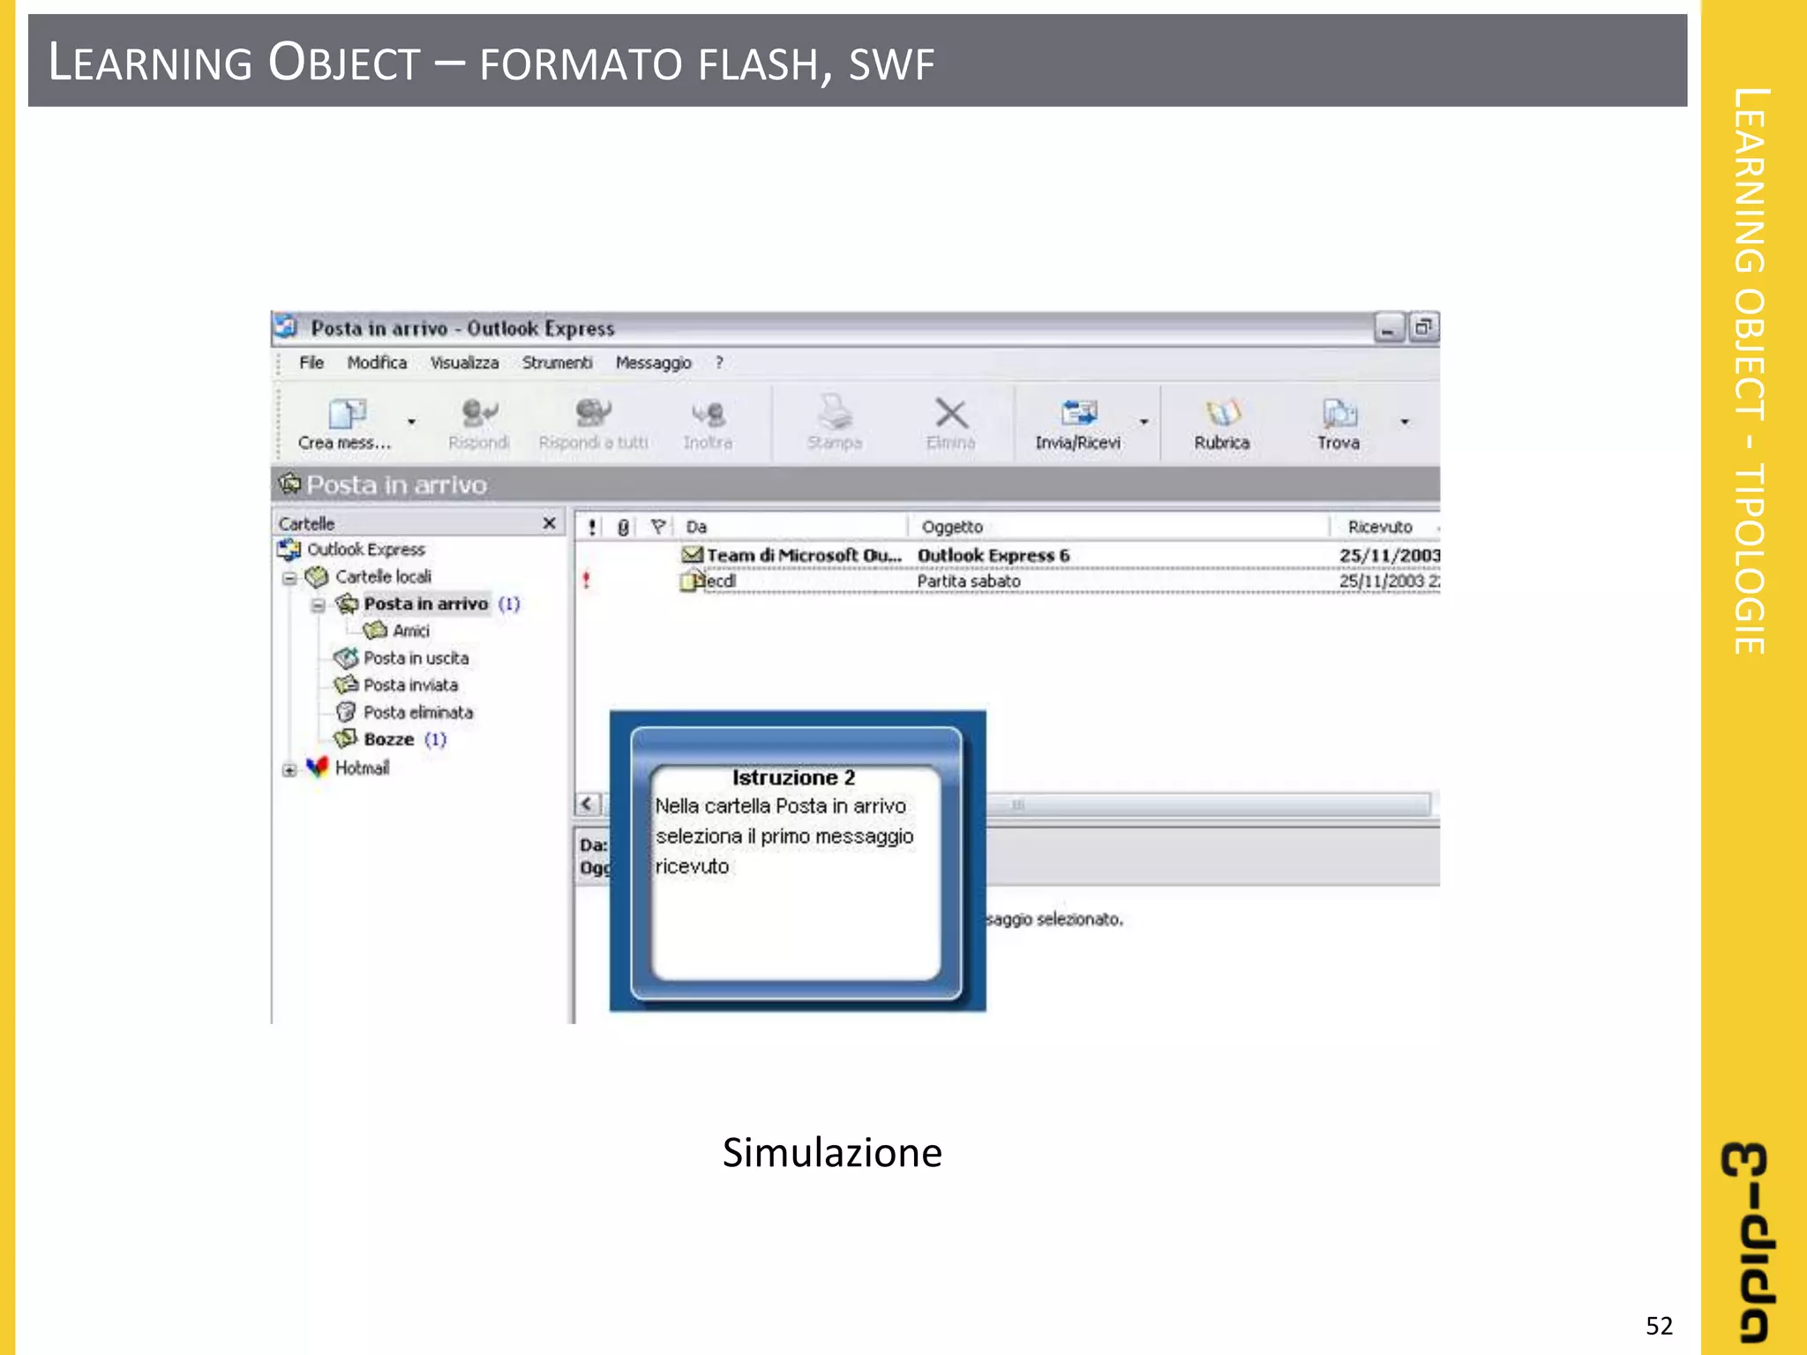The image size is (1807, 1355).
Task: Click the Rispondi a tutti icon
Action: pos(593,414)
